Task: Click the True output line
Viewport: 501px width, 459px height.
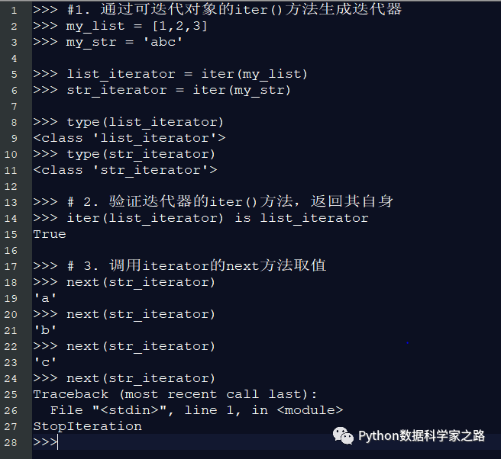Action: (50, 234)
